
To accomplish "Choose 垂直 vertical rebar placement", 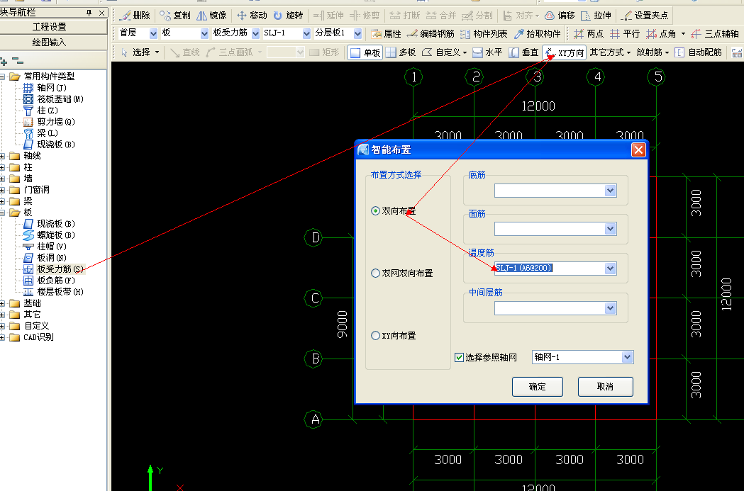I will (x=524, y=52).
